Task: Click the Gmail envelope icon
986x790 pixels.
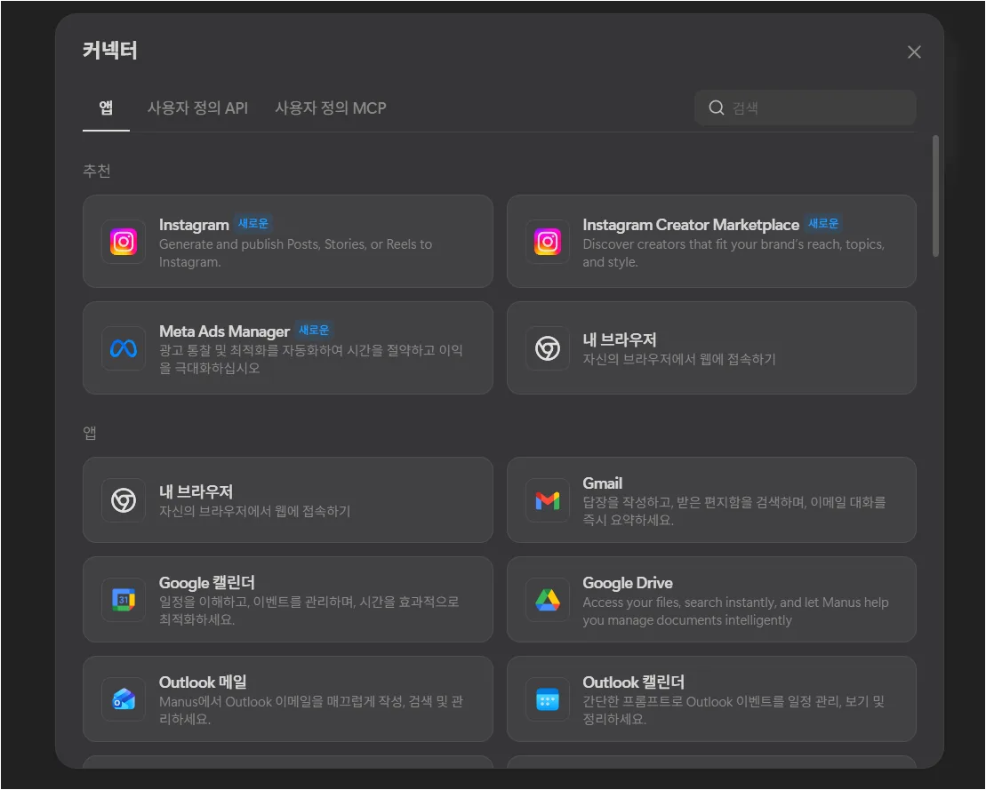Action: [x=547, y=501]
